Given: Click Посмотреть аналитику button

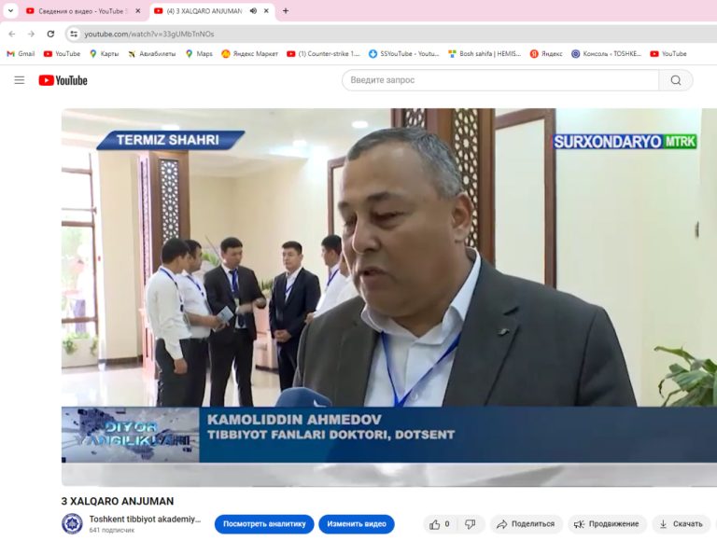Looking at the screenshot, I should pyautogui.click(x=264, y=524).
